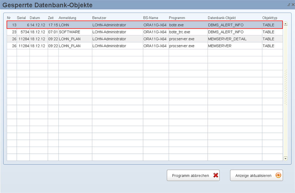The height and width of the screenshot is (193, 295).
Task: Click the Benutzer column header
Action: click(x=99, y=18)
